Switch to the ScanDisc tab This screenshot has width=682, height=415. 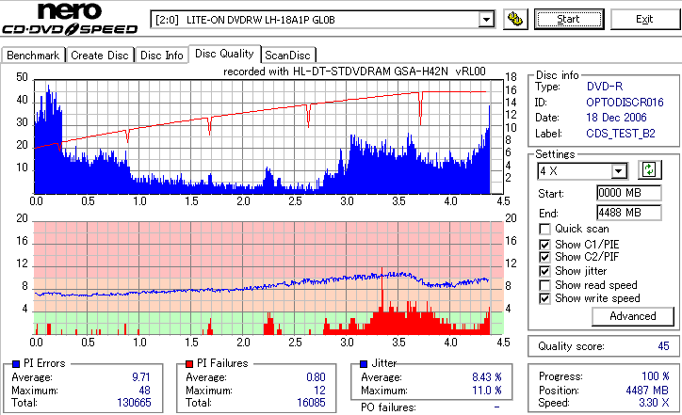pos(287,56)
